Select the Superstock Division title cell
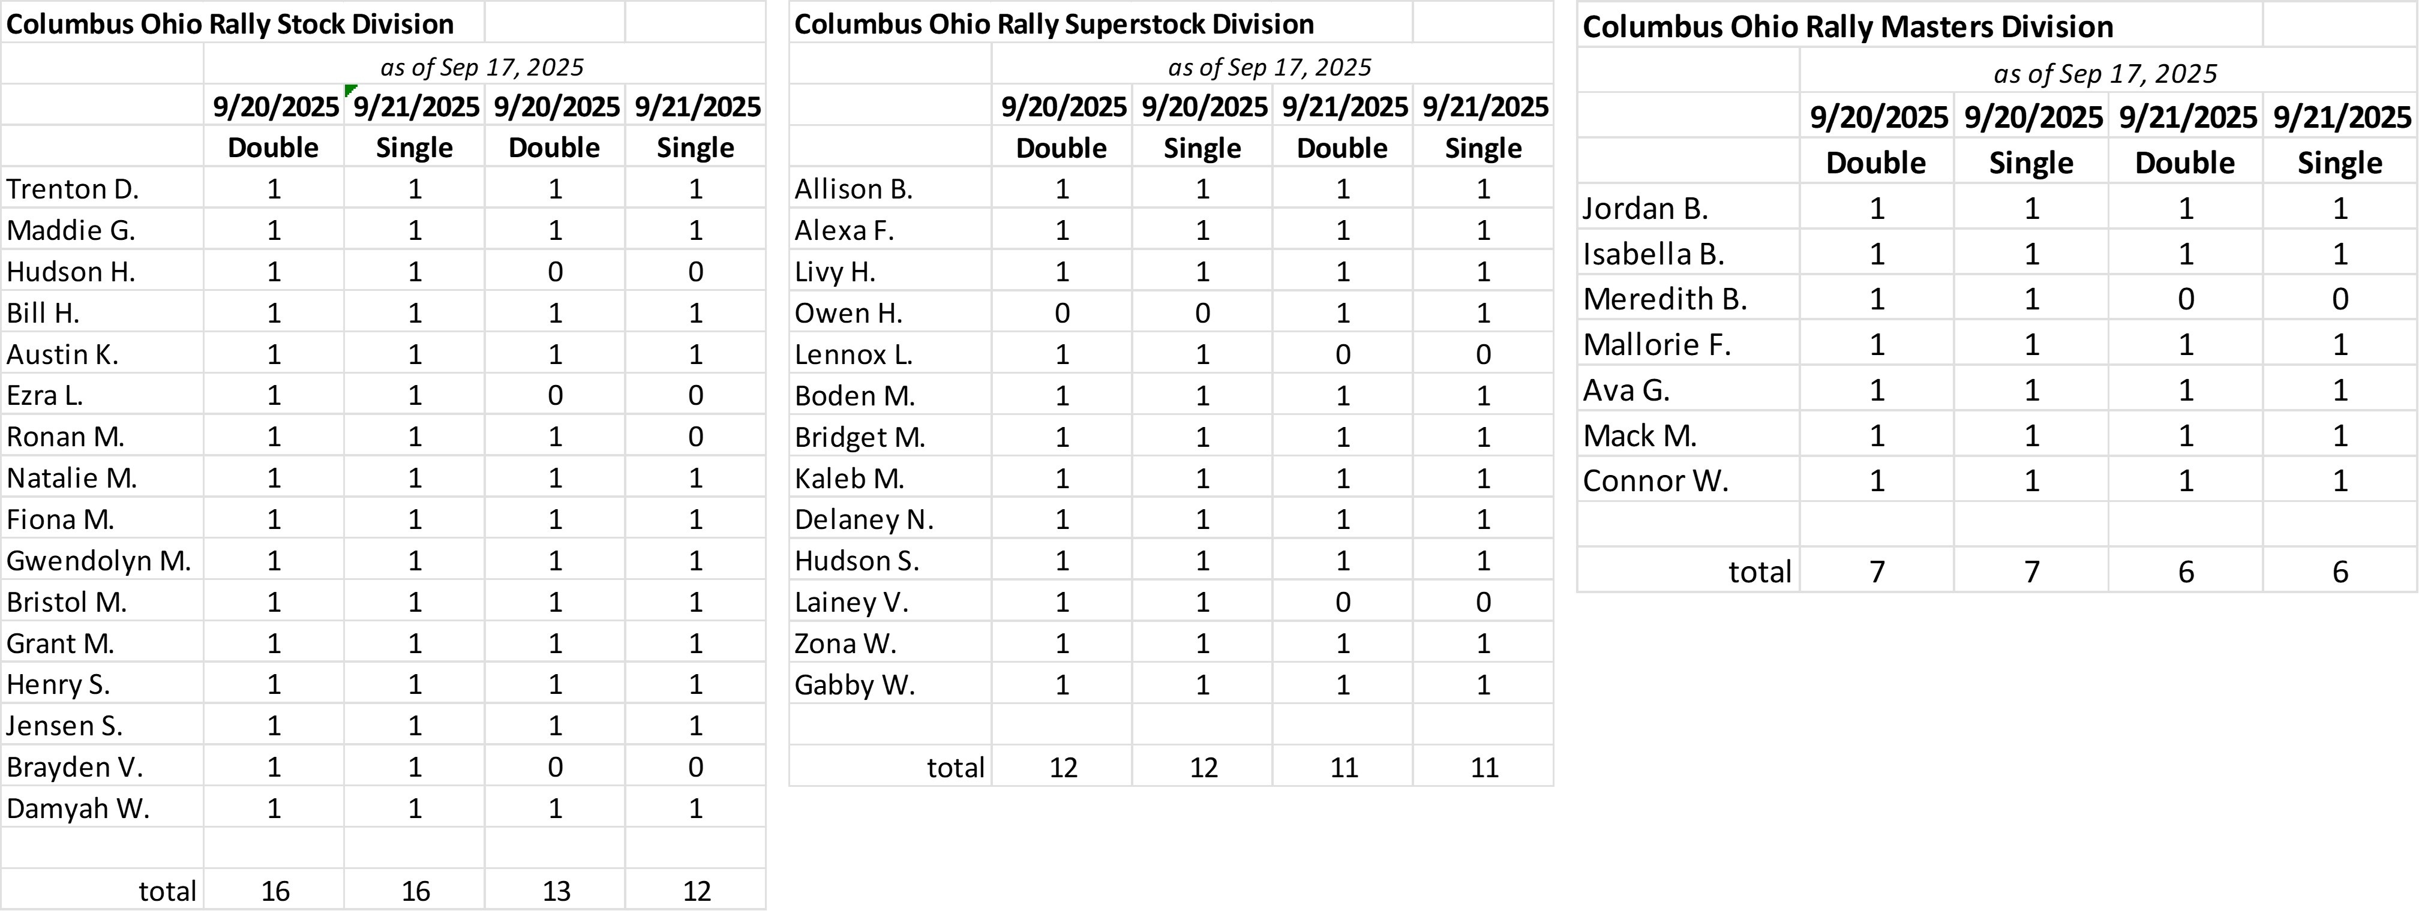 click(1054, 23)
